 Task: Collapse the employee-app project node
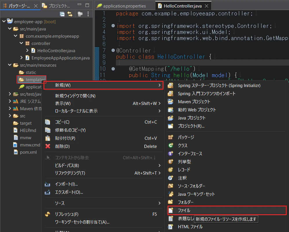click(x=4, y=21)
